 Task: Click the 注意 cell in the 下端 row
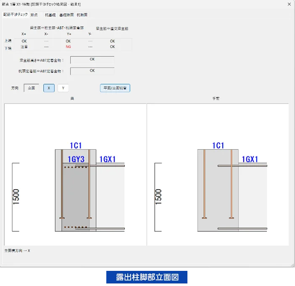coord(24,47)
